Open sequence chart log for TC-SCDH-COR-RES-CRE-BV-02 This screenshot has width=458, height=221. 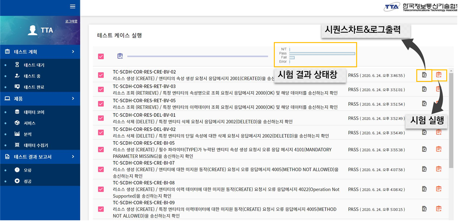tap(424, 75)
